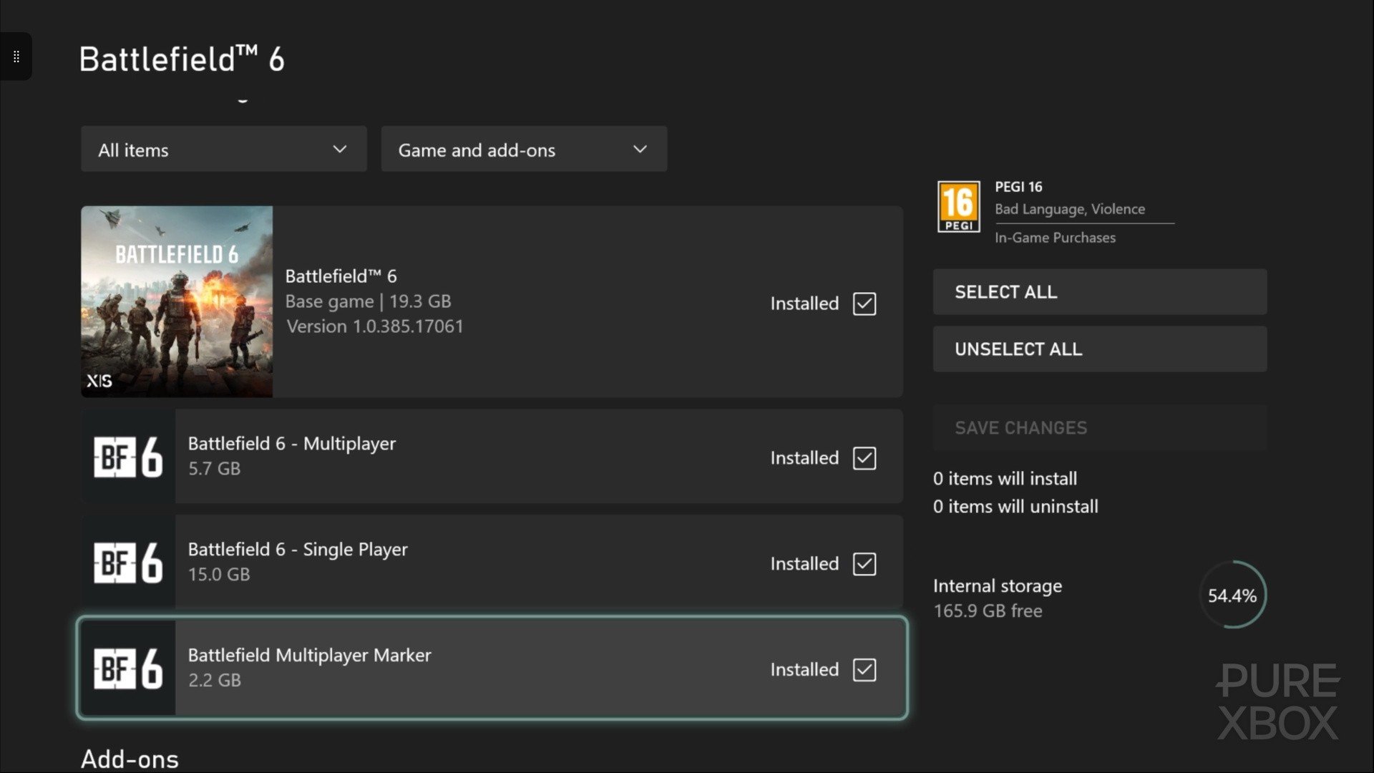
Task: Click the X|S badge on cover art
Action: 99,381
